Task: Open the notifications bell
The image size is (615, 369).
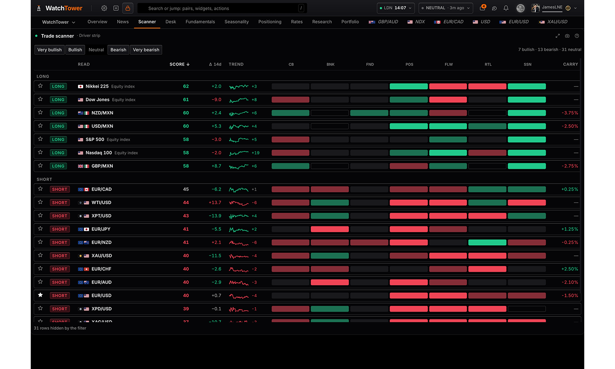Action: [x=506, y=8]
